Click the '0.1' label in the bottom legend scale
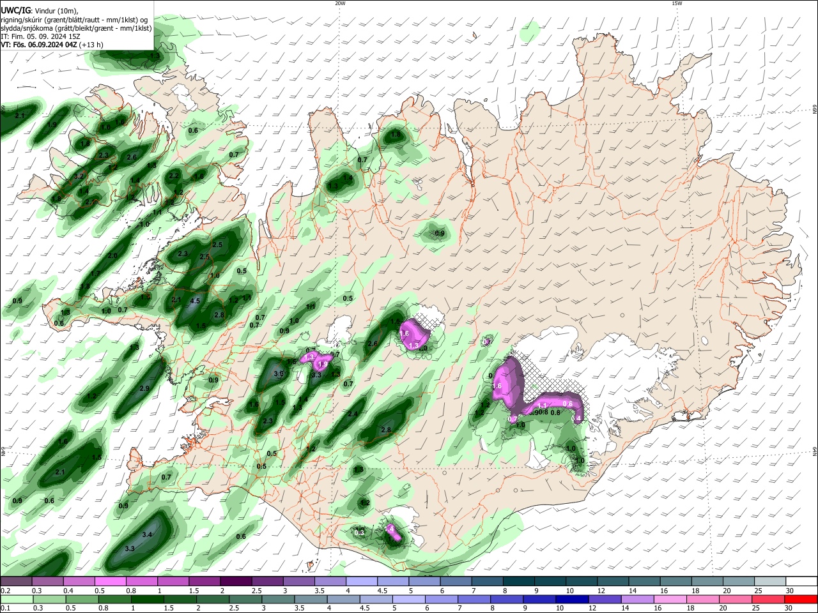 tap(5, 609)
